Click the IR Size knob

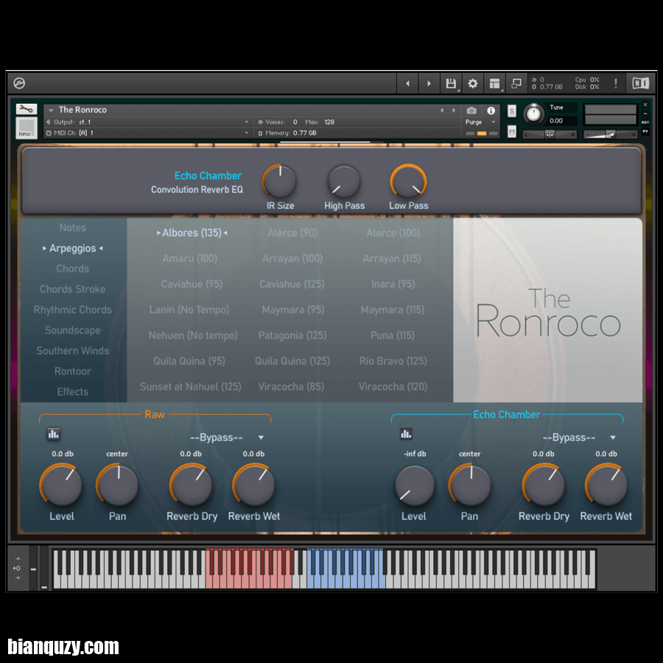[x=279, y=181]
